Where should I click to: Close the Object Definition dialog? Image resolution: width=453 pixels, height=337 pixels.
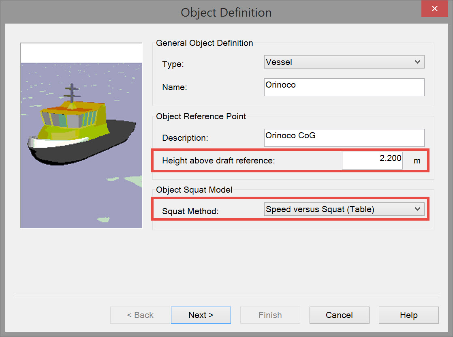(434, 9)
